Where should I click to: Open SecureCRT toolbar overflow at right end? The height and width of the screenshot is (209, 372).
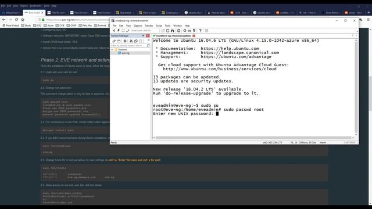point(357,31)
